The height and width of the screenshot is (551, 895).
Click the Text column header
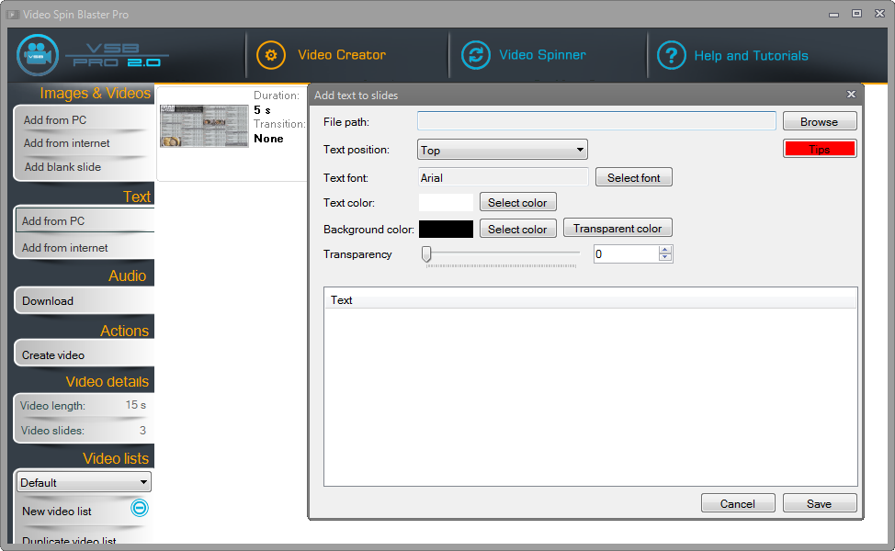pyautogui.click(x=590, y=300)
